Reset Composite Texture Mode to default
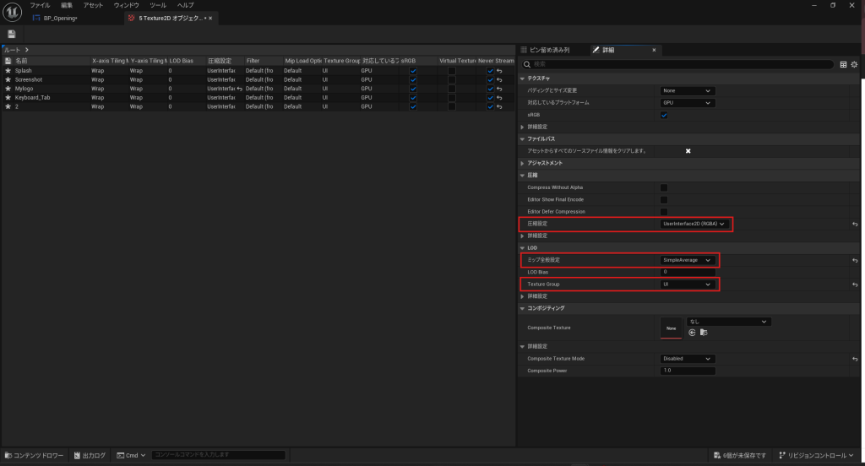 pos(855,359)
